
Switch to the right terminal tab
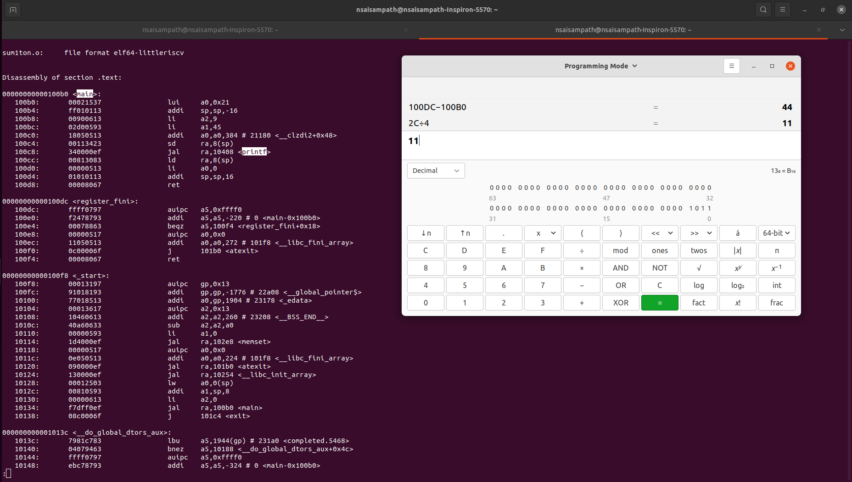point(622,29)
